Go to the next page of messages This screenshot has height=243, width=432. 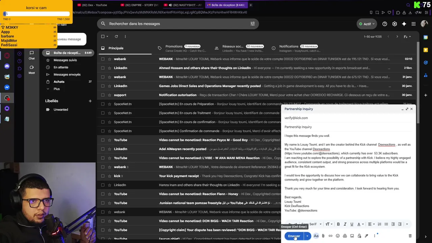(x=397, y=36)
